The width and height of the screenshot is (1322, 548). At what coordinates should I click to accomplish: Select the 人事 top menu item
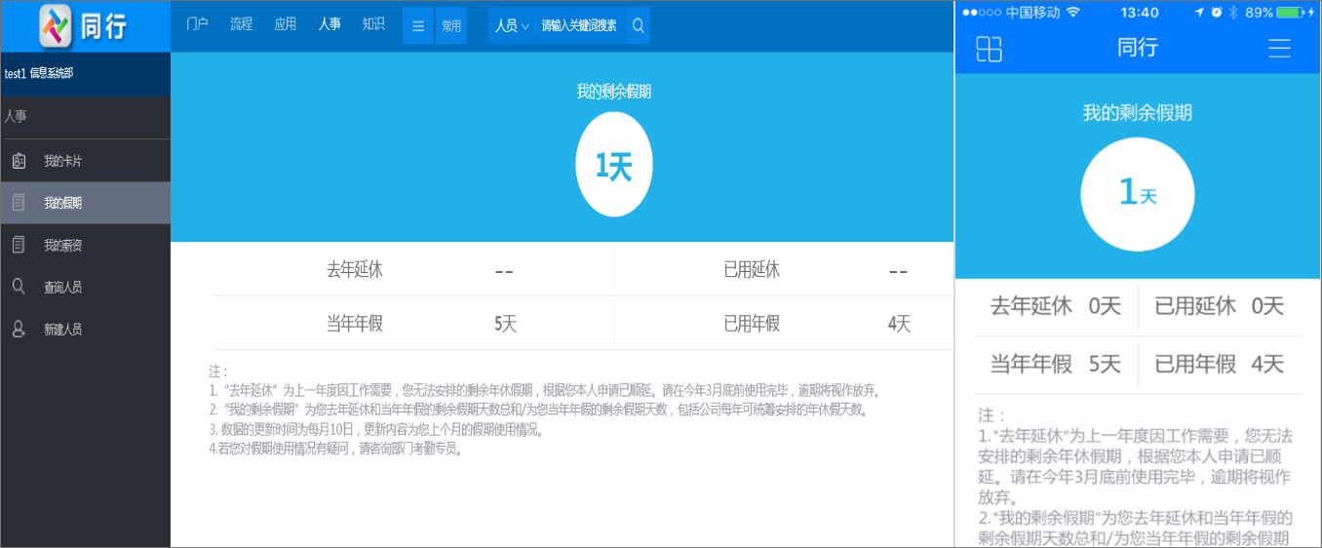point(330,24)
